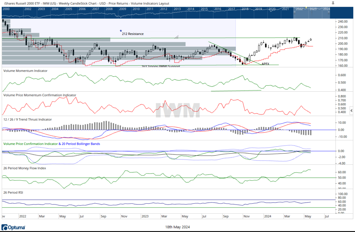Click year 2018 in the overview timeline

coord(245,9)
